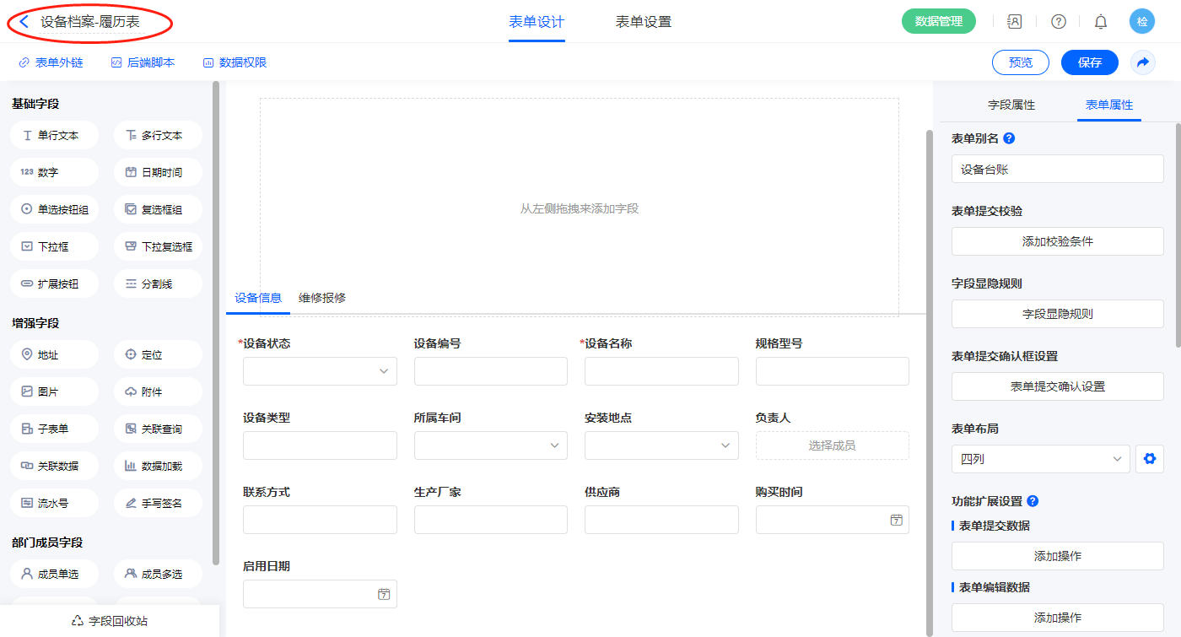Open the 表单外链 link

[x=51, y=62]
